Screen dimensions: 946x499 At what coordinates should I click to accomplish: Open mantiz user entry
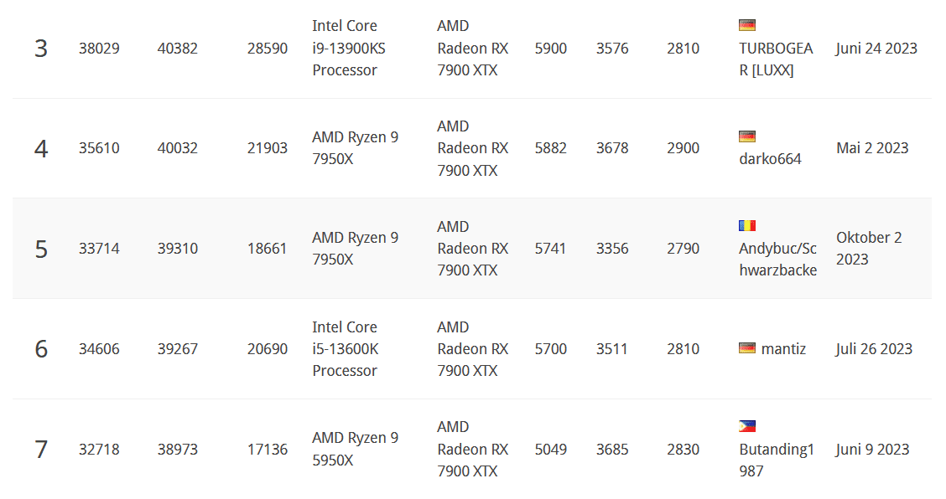(x=783, y=349)
